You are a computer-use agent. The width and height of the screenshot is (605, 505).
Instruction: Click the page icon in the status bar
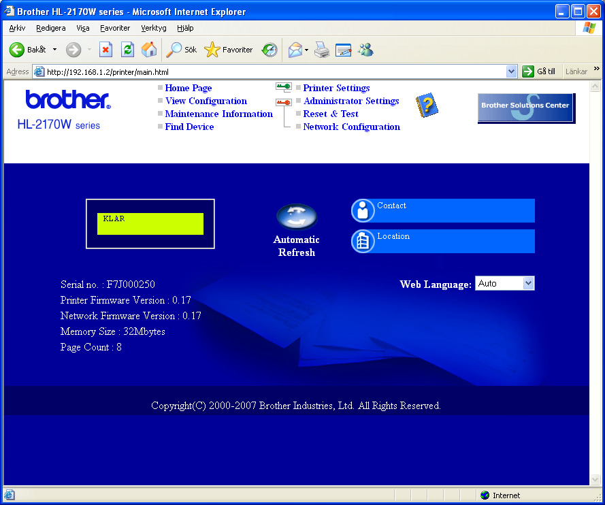coord(10,495)
